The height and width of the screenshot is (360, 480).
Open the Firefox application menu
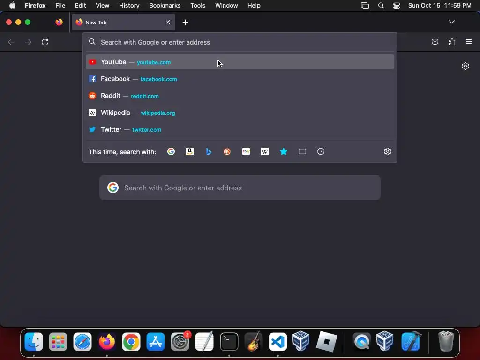pos(35,6)
